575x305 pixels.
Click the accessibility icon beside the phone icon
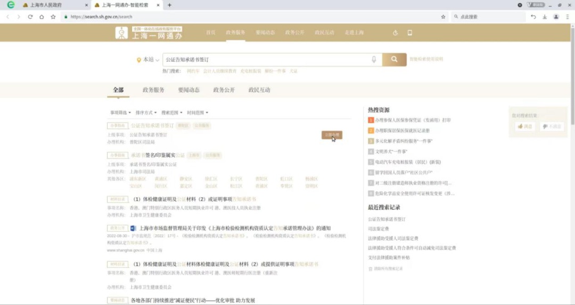(395, 33)
